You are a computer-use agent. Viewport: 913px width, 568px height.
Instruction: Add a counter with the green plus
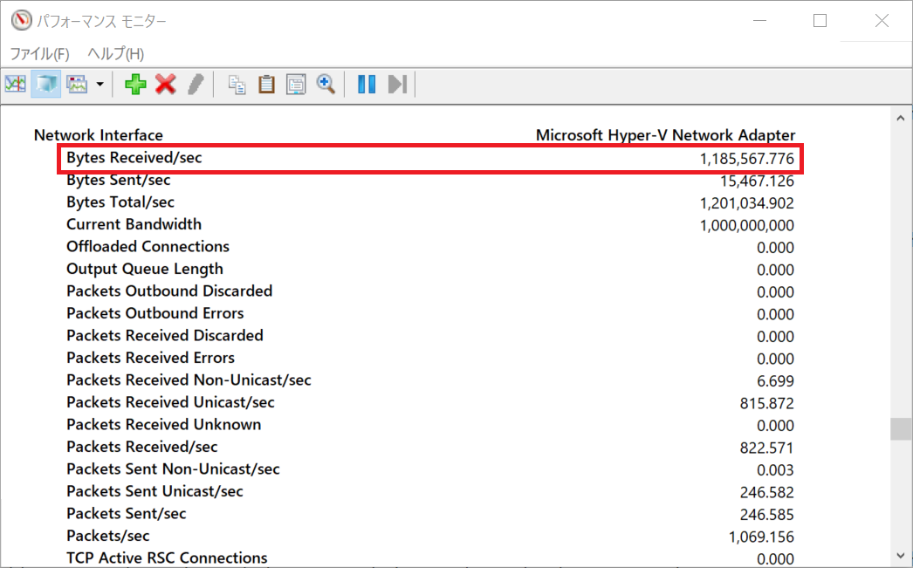[135, 84]
